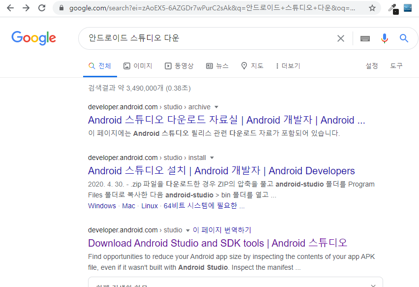Screen dimensions: 419x287
Task: Open the 더보기 menu
Action: (x=288, y=66)
